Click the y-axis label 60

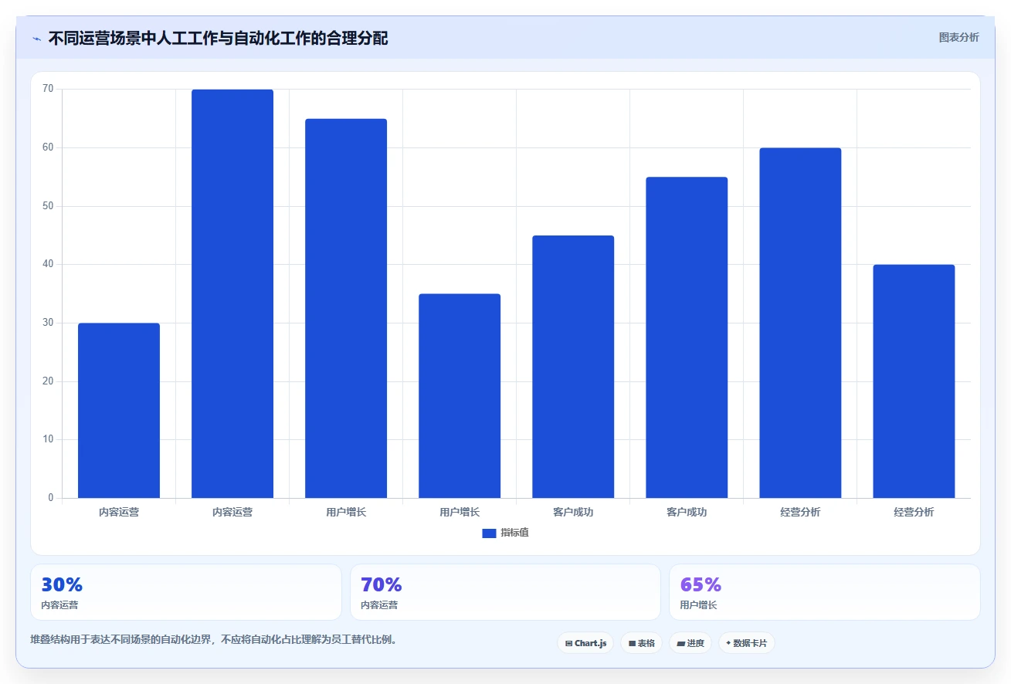[x=48, y=147]
